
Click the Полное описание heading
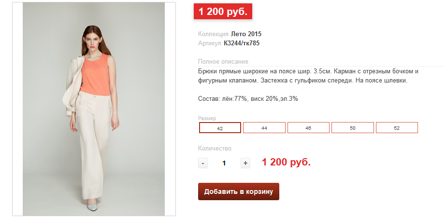(223, 62)
